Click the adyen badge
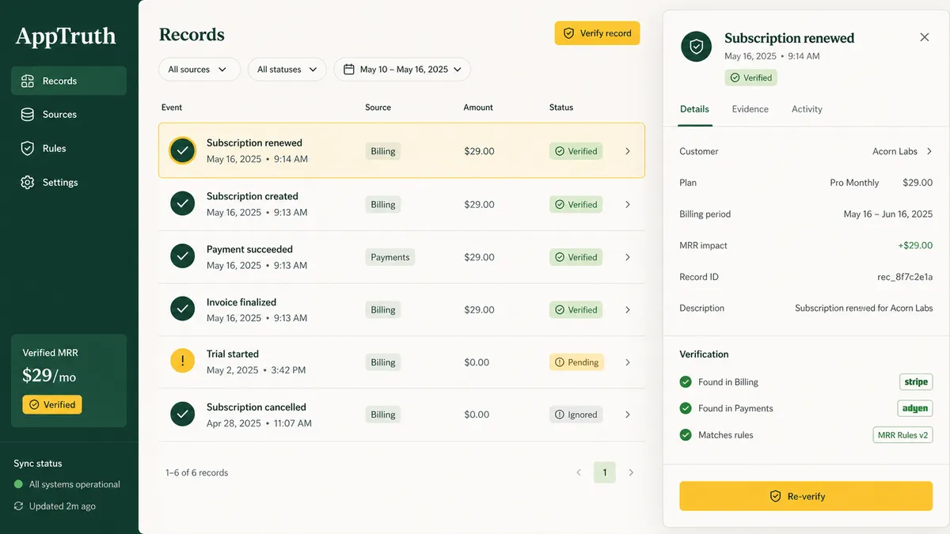Image resolution: width=950 pixels, height=534 pixels. (915, 408)
